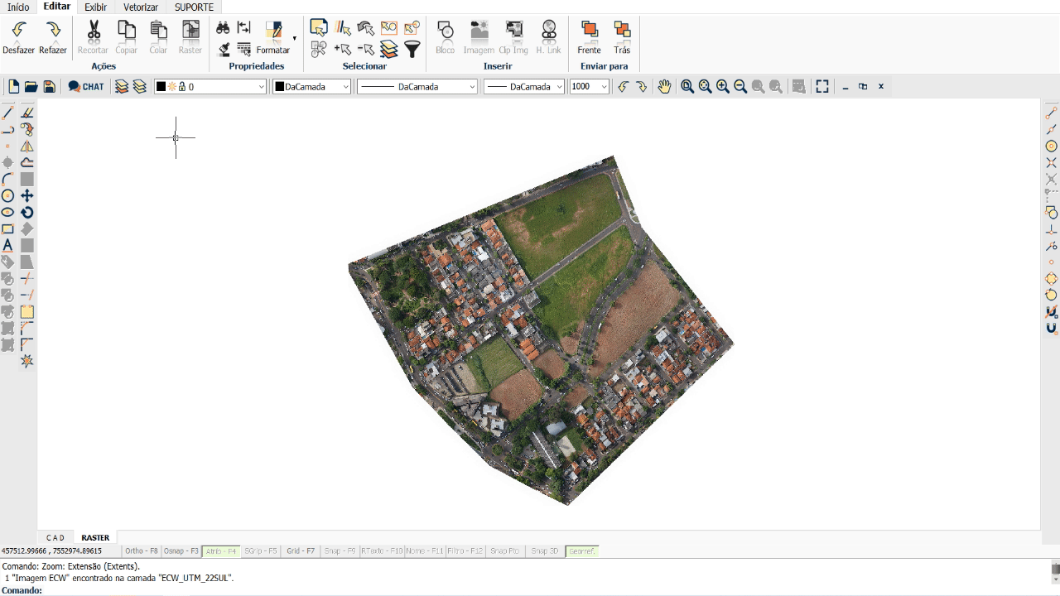Toggle Grid - F7 display

coord(301,551)
